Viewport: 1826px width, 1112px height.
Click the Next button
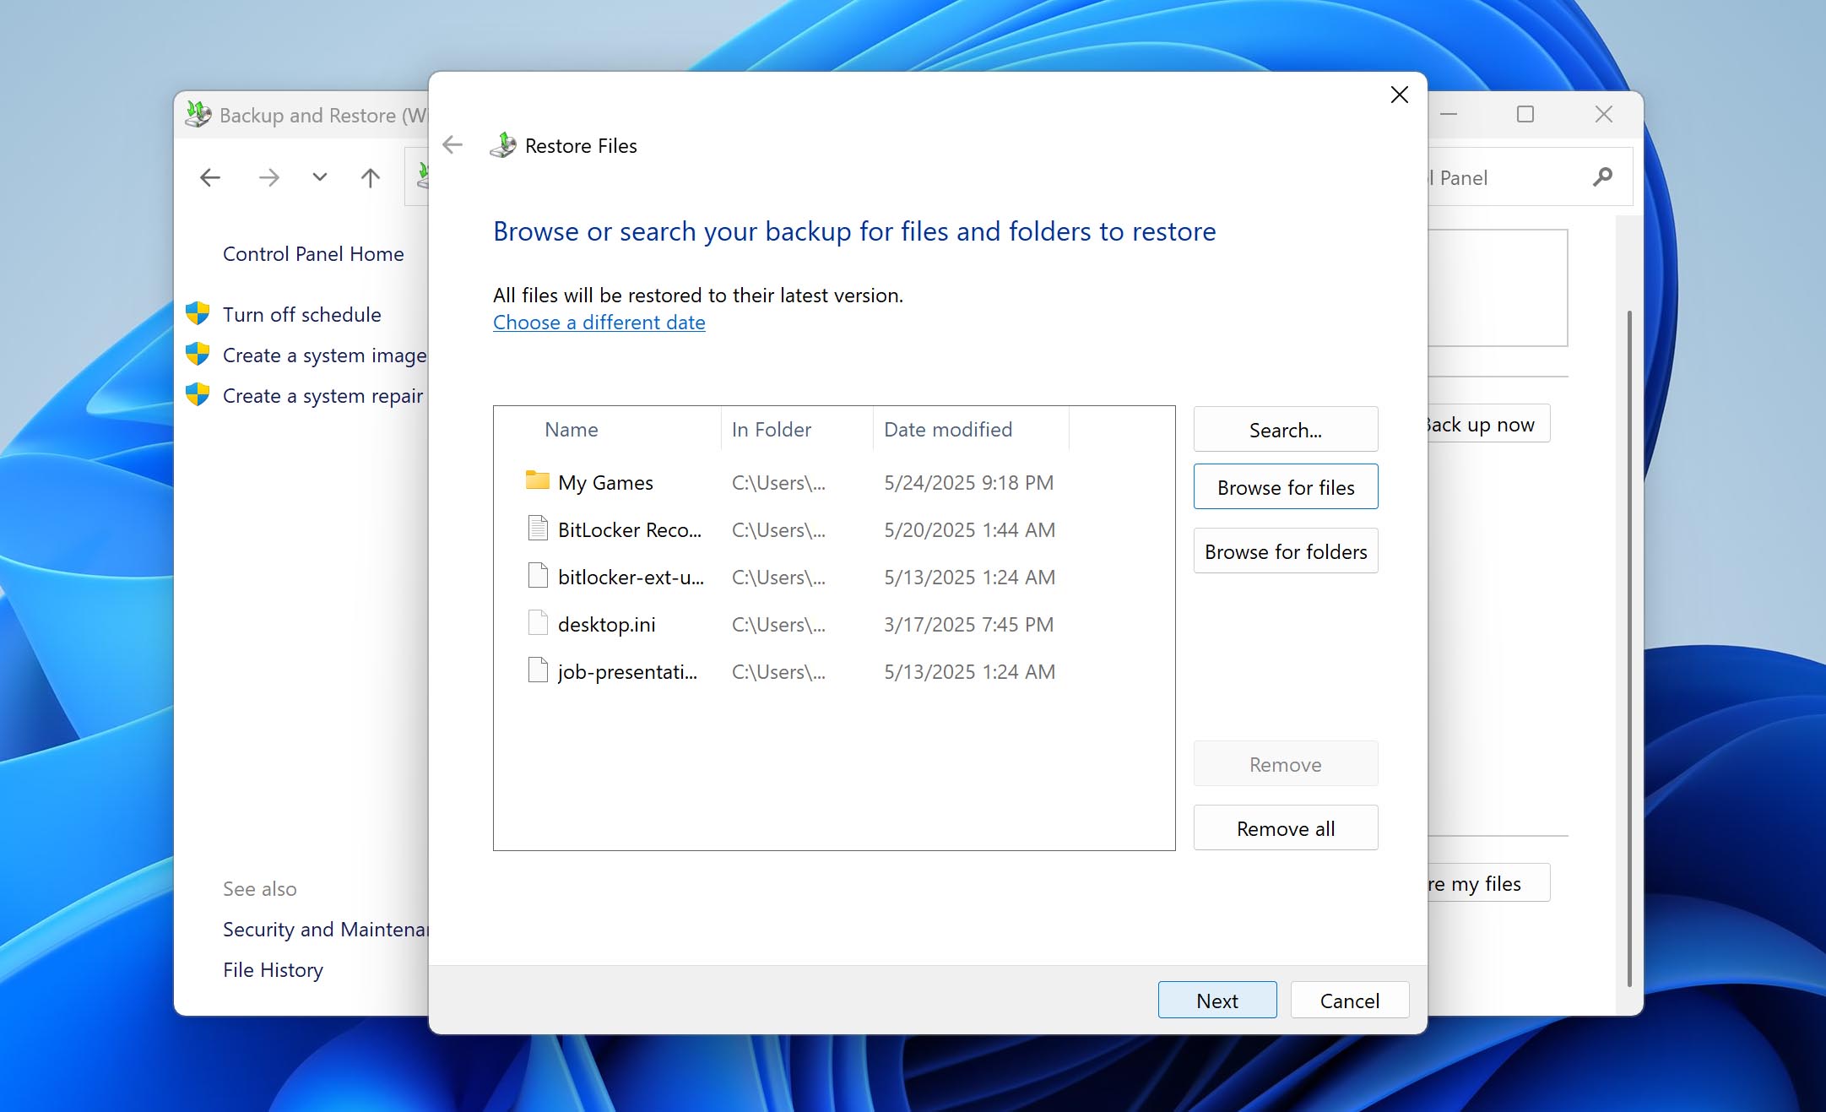[1217, 1001]
